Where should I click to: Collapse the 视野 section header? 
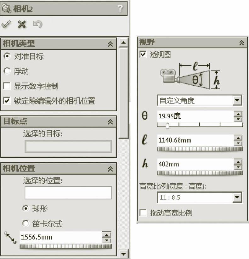[x=241, y=43]
